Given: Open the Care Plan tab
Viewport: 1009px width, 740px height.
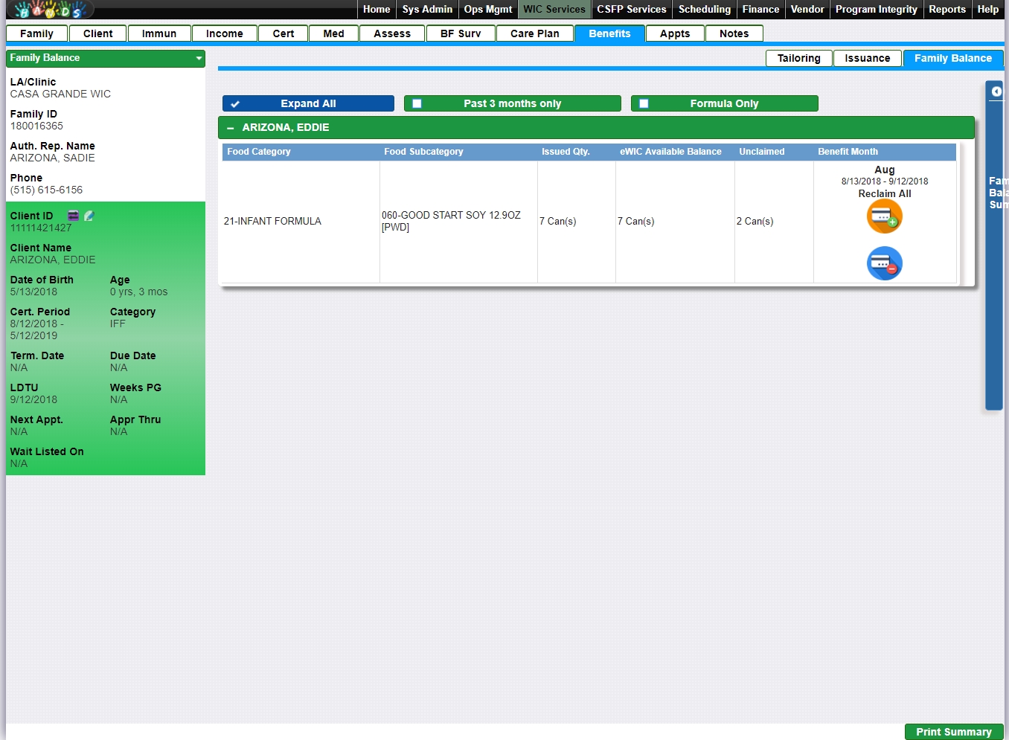Looking at the screenshot, I should 534,33.
